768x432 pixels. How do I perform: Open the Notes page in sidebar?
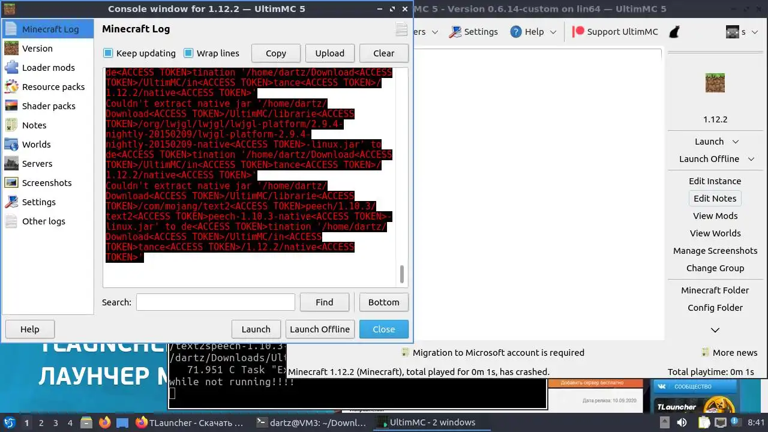(47, 125)
